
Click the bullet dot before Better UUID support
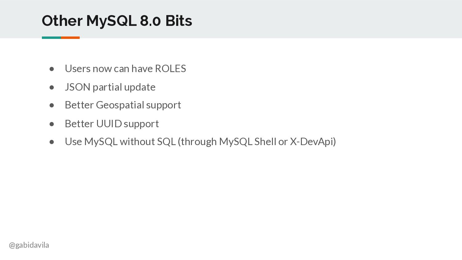point(52,124)
